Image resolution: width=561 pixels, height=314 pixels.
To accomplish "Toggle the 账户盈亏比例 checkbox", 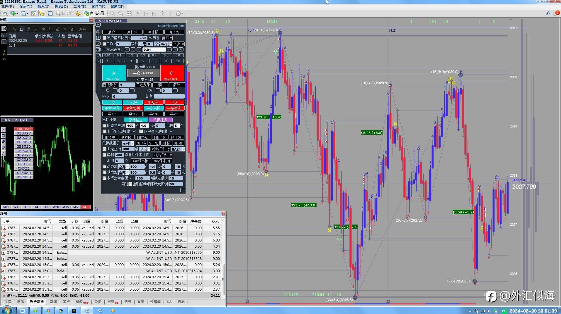I will (104, 38).
